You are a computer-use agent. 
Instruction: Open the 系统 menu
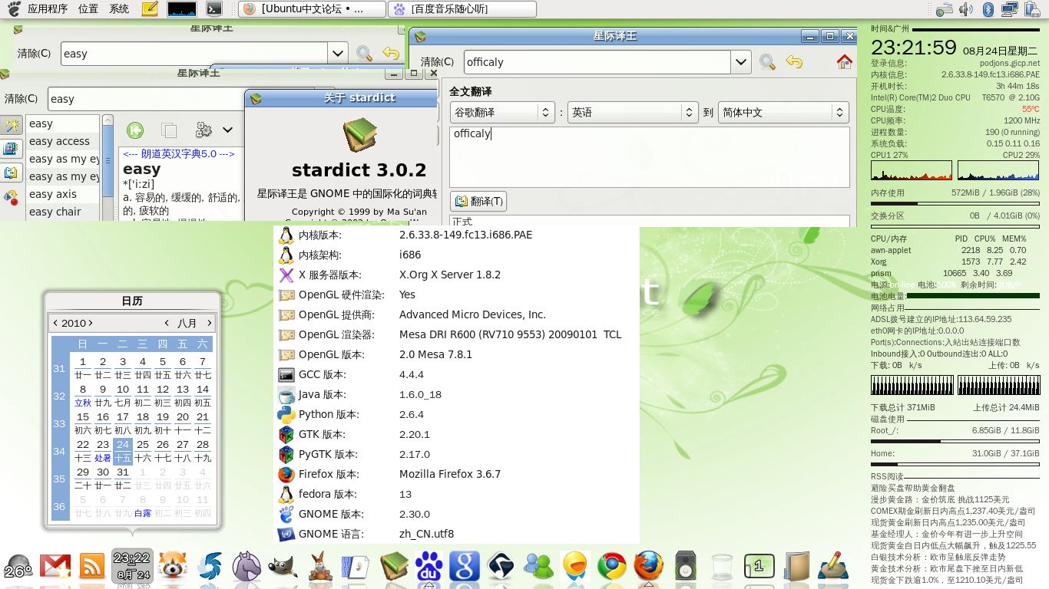(119, 9)
